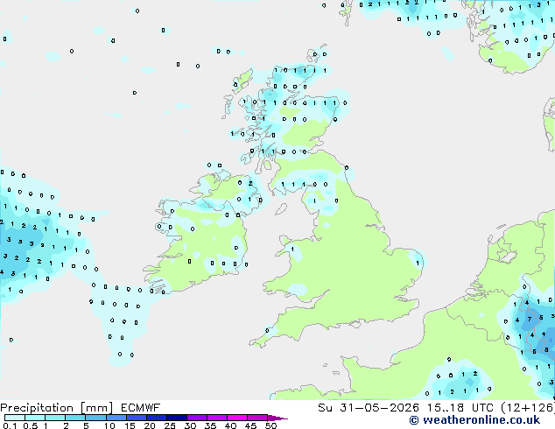Screen dimensions: 555x429
Task: Click the 'Su 31-05-2026' date text
Action: coord(369,408)
